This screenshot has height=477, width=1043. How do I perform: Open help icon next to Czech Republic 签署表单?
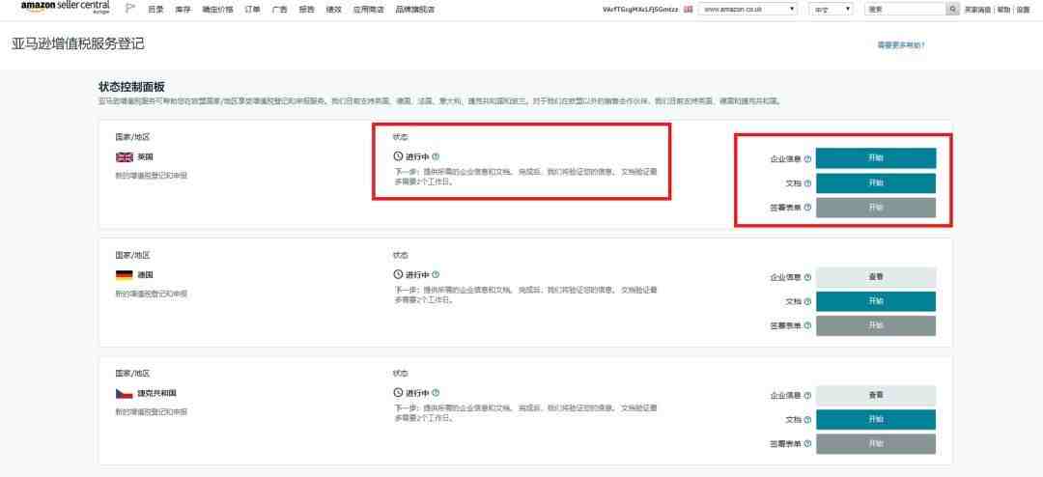[x=807, y=444]
